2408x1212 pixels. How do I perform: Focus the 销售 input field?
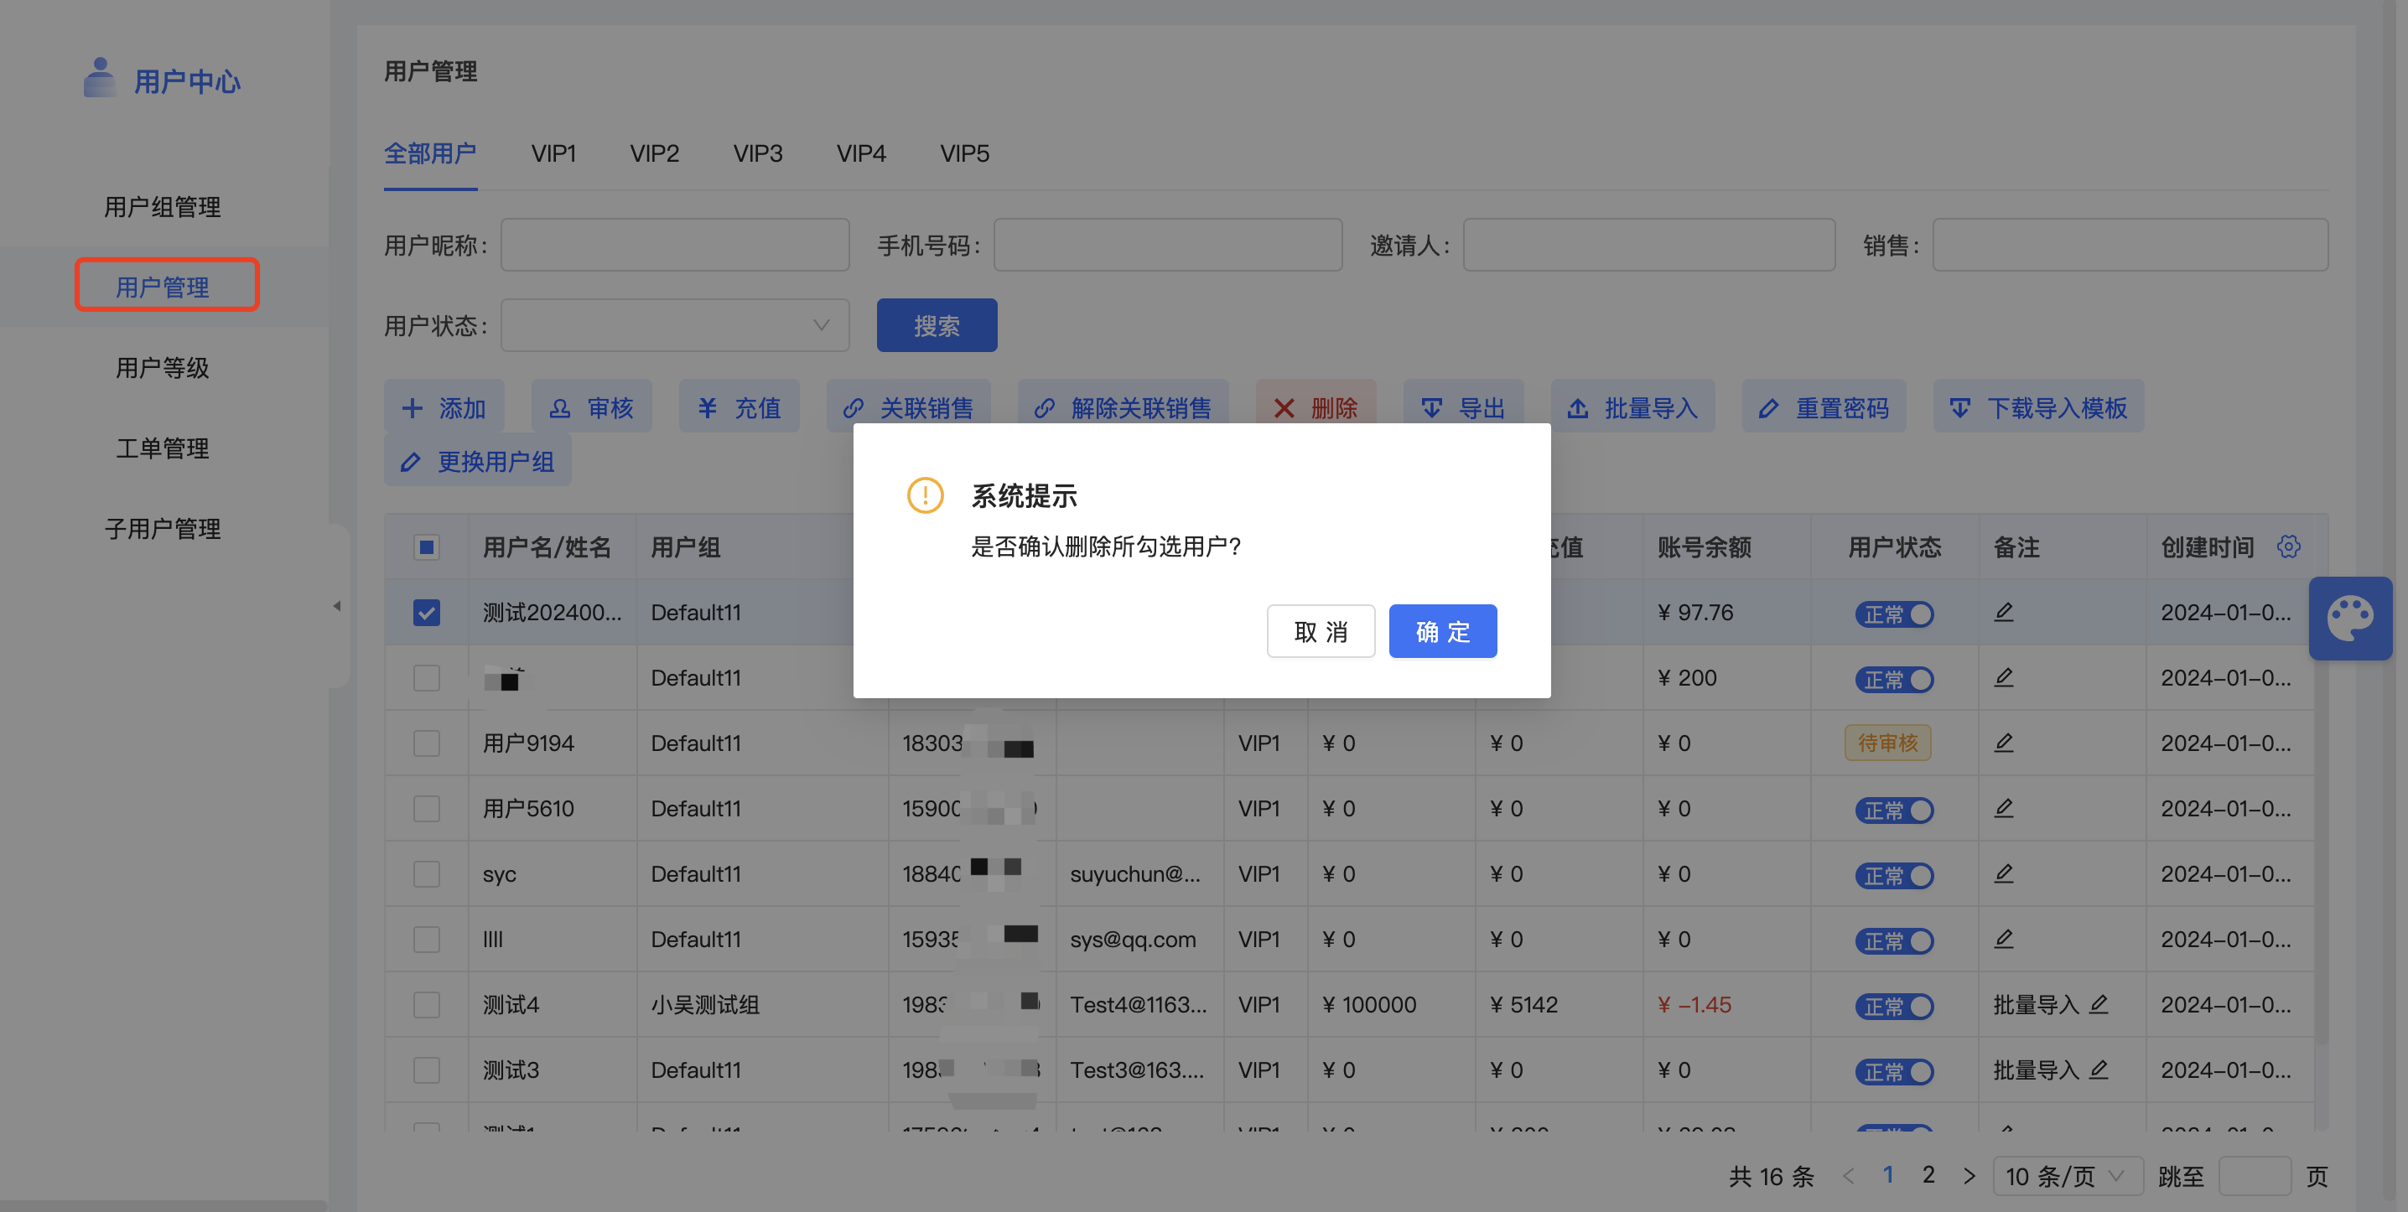point(2130,245)
